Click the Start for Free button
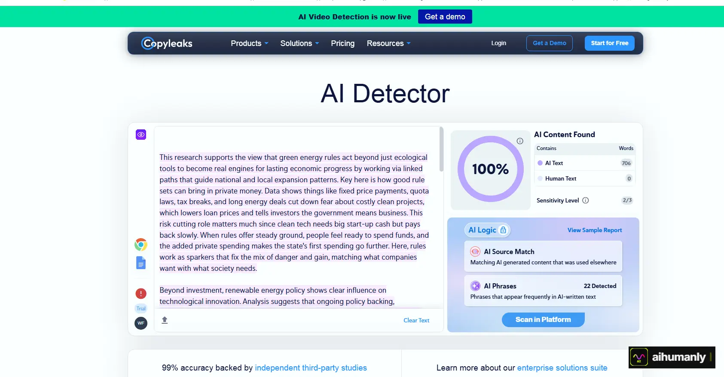724x377 pixels. click(609, 43)
